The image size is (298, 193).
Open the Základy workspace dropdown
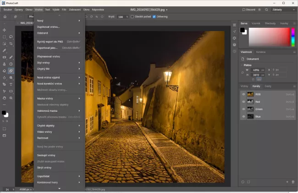pos(283,10)
